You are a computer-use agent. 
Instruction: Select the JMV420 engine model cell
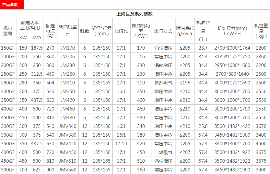[x=68, y=144]
